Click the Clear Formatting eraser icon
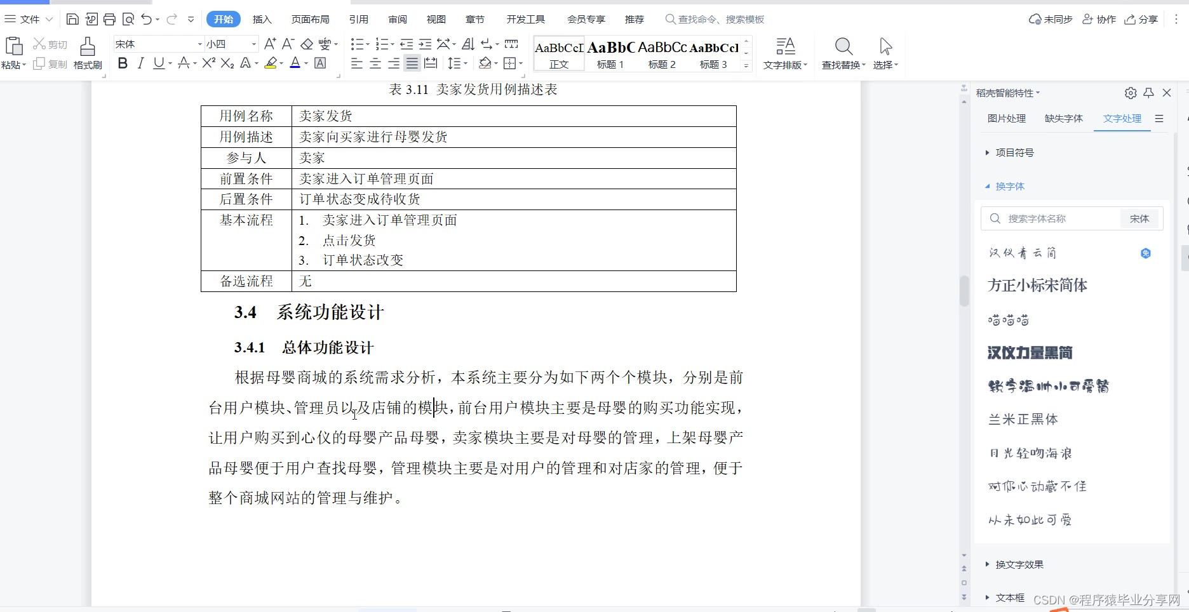Viewport: 1189px width, 612px height. (x=307, y=44)
